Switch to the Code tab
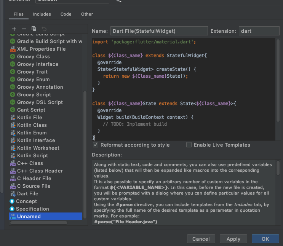The height and width of the screenshot is (246, 283). (66, 14)
